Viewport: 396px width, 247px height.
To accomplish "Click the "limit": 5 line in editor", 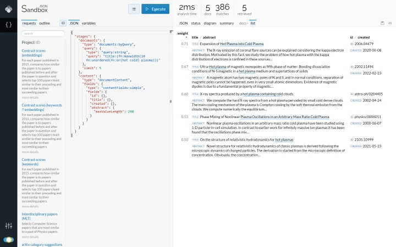I will [x=91, y=68].
